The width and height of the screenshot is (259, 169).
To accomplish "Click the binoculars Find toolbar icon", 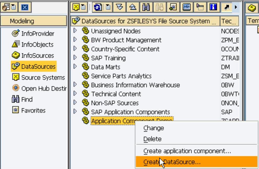I will (146, 7).
